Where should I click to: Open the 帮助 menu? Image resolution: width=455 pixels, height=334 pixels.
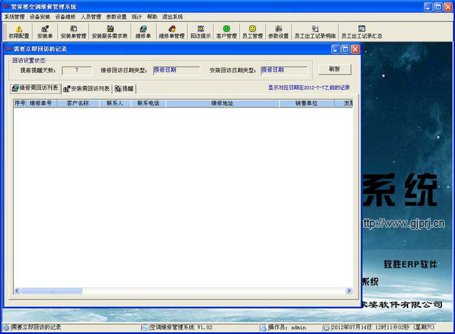152,17
